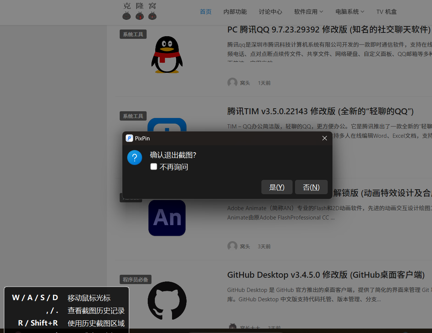
Task: Click the PixPin logo in dialog title bar
Action: pos(129,139)
